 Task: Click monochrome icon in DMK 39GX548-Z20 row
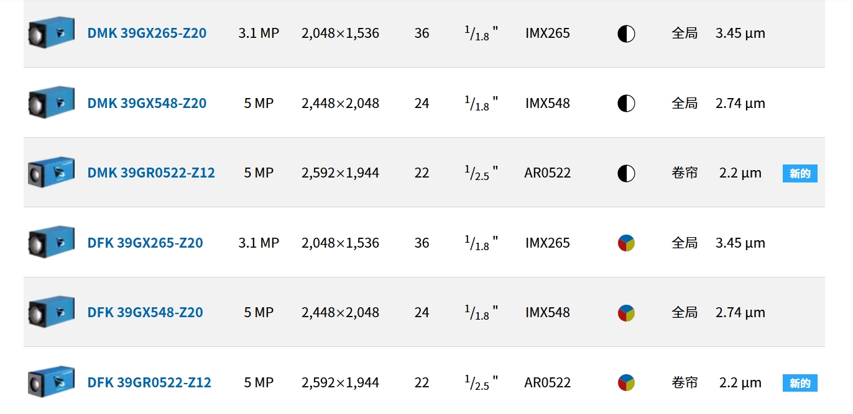[x=626, y=103]
